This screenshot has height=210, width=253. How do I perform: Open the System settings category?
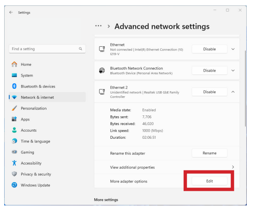coord(47,75)
